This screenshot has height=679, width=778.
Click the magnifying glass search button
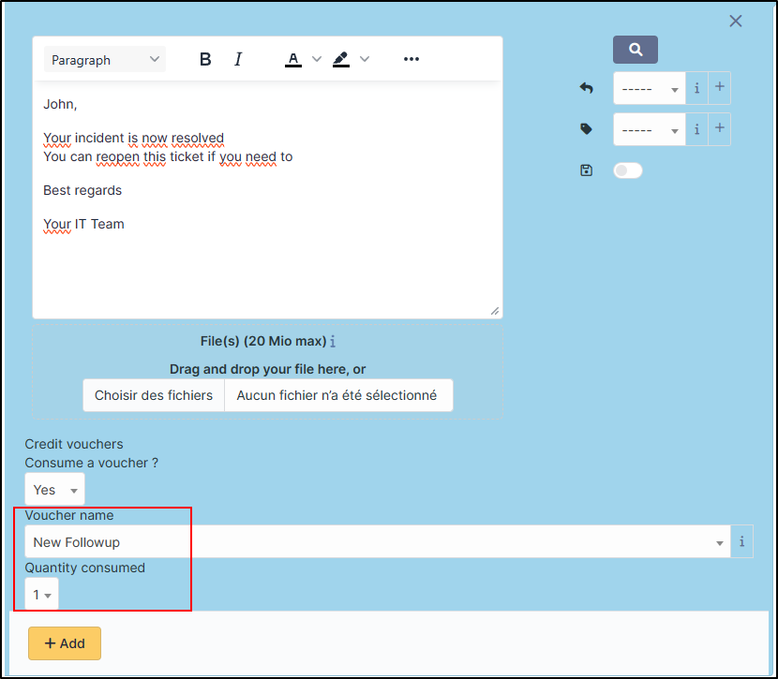point(636,50)
